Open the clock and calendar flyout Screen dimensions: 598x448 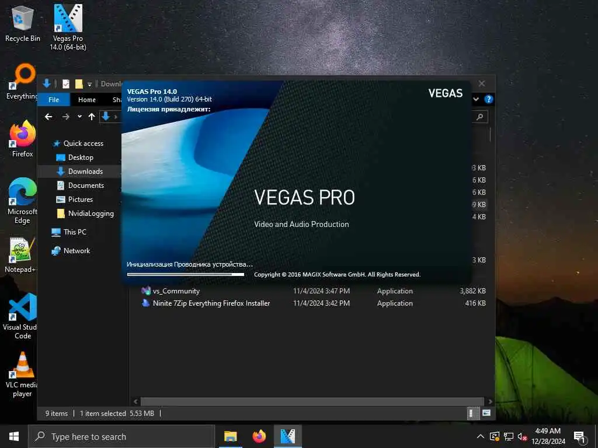coord(548,436)
